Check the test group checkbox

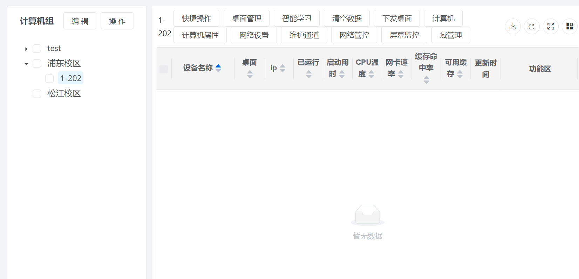point(37,49)
